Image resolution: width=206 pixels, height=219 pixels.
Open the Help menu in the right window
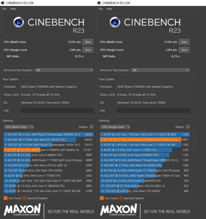pyautogui.click(x=109, y=9)
